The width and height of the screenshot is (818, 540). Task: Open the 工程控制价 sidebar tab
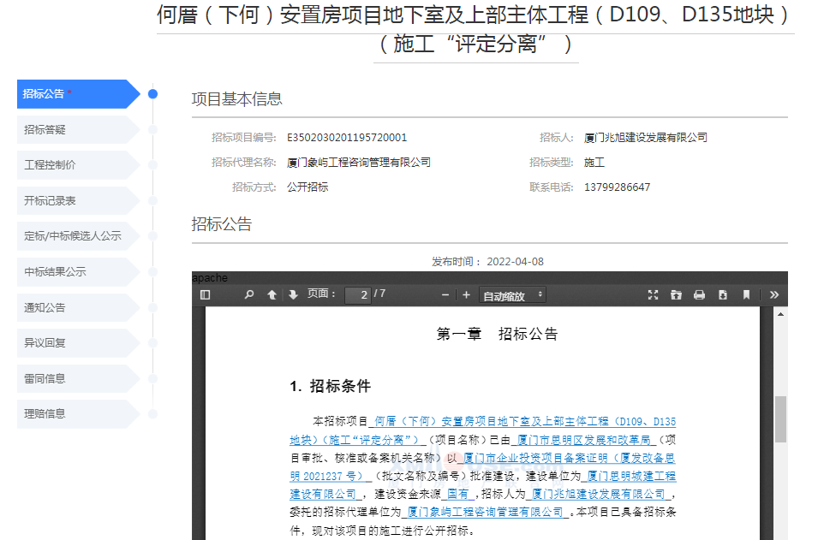[x=78, y=165]
